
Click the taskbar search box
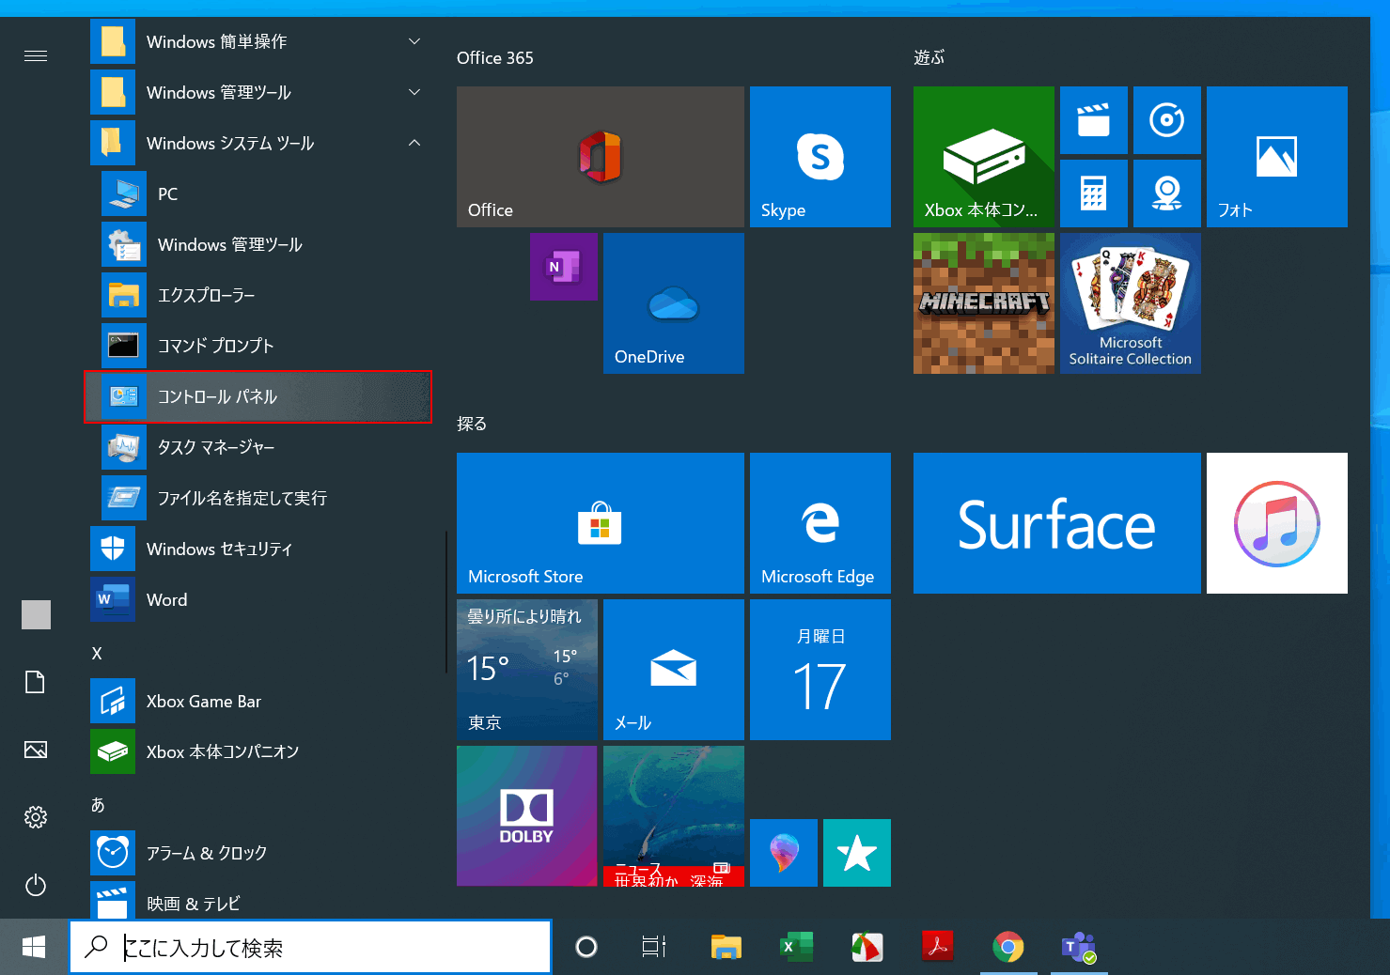pos(310,947)
